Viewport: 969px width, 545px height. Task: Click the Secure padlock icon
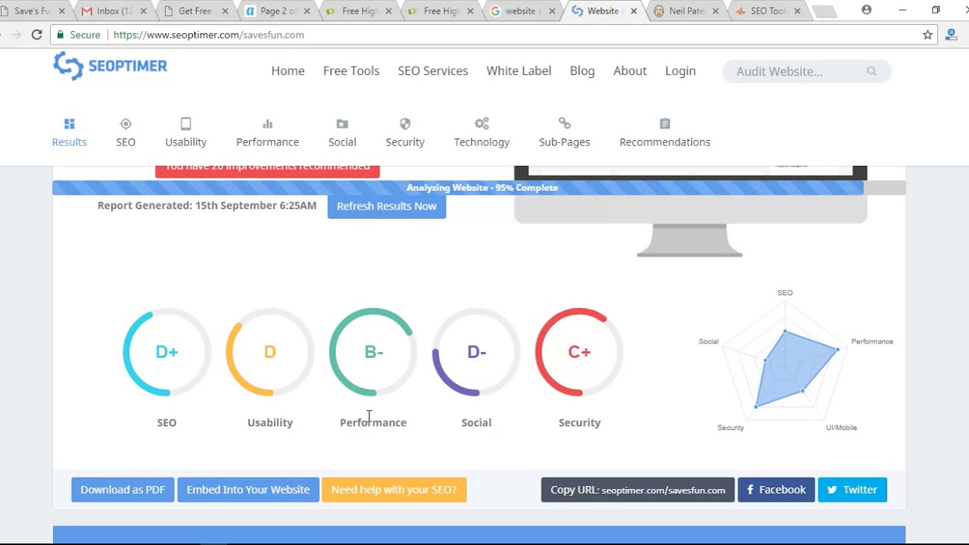61,35
